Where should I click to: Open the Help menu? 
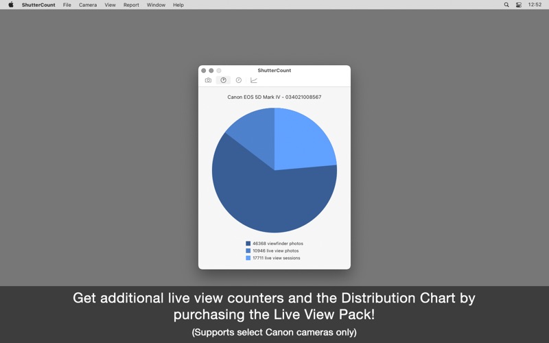point(178,5)
